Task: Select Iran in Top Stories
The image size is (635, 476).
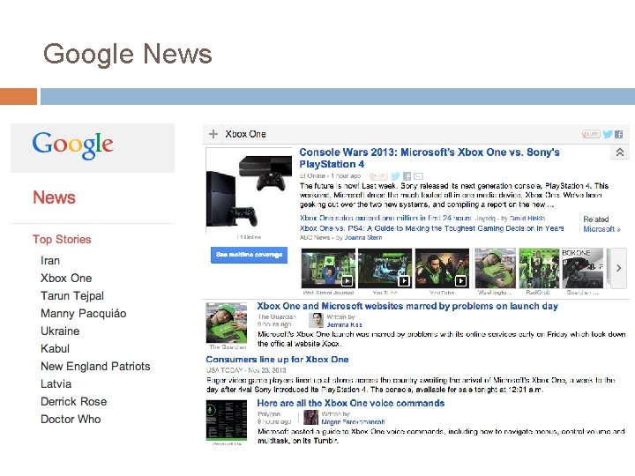Action: [50, 260]
